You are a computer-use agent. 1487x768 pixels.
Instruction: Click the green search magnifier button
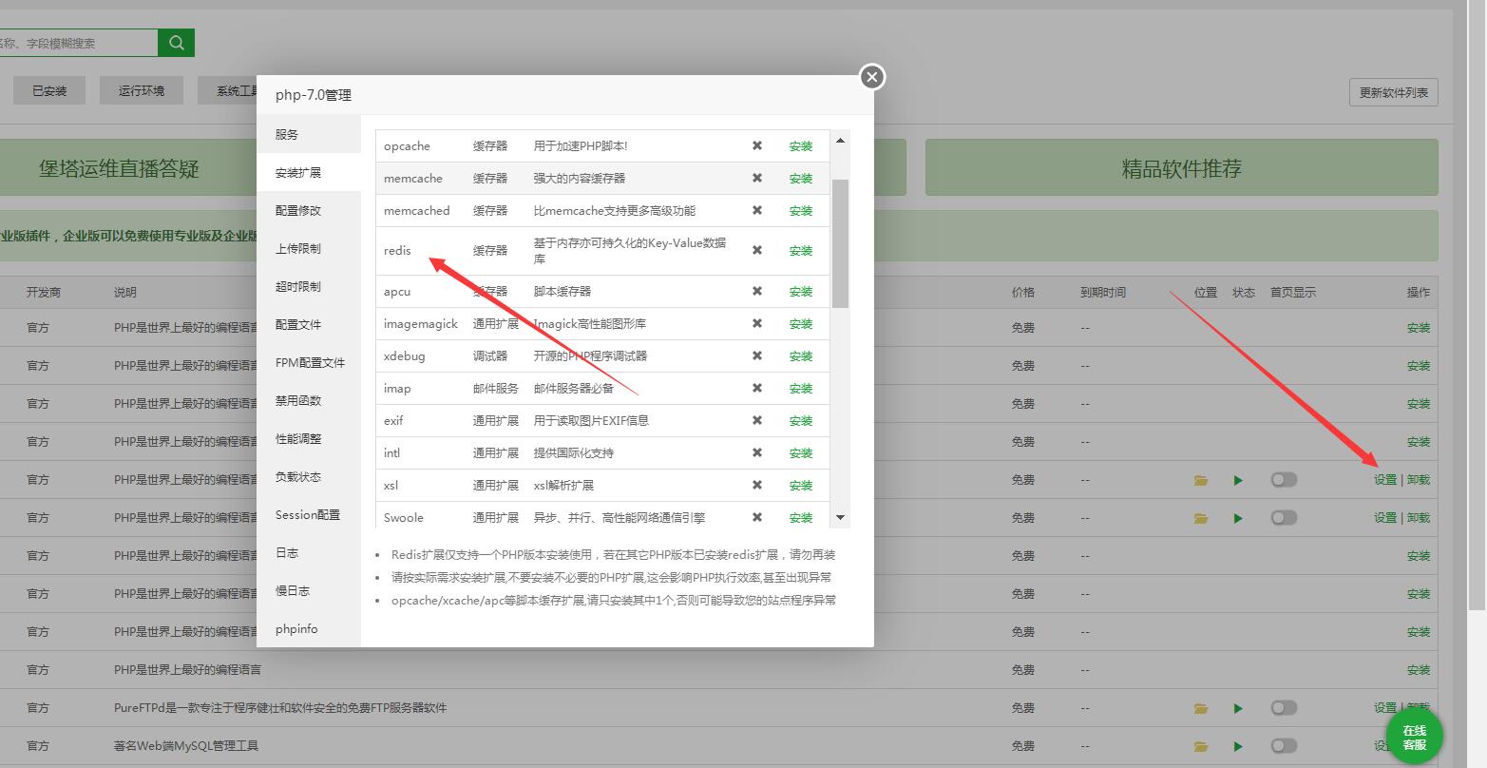[176, 43]
